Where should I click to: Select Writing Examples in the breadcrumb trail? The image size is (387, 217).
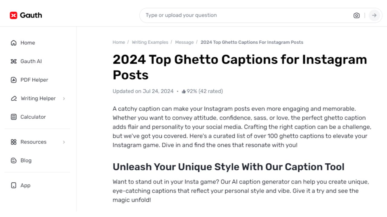150,42
